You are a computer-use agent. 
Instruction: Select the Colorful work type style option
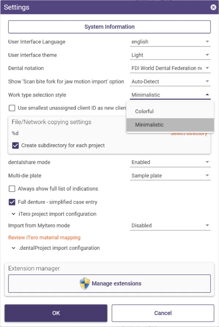[170, 111]
